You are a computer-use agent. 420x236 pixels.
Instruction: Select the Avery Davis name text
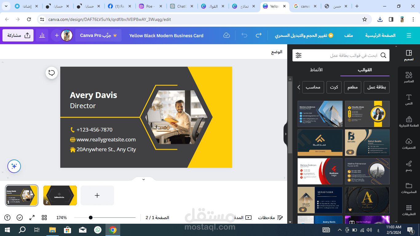point(93,95)
